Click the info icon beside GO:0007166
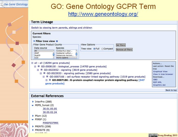Screen dimensions: 178x137 pos(47,77)
